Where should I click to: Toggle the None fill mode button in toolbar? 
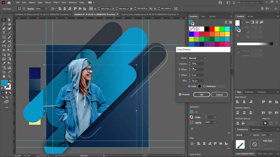point(10,93)
